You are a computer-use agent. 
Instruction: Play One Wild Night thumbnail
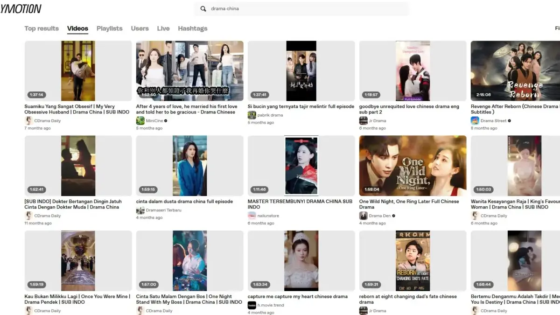coord(413,166)
